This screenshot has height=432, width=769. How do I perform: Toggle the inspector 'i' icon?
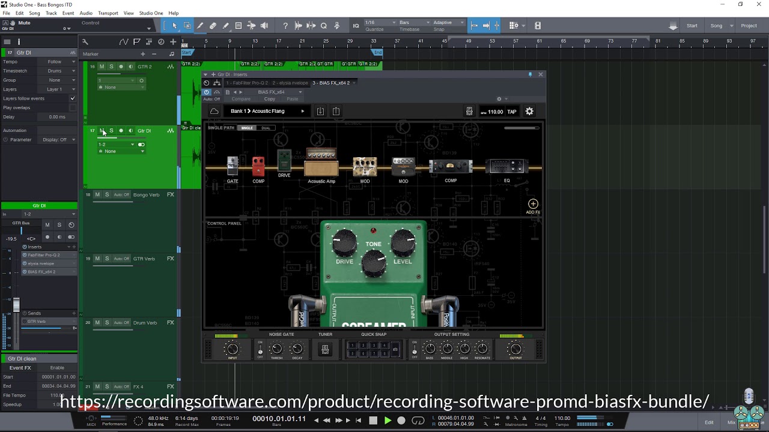pyautogui.click(x=19, y=41)
